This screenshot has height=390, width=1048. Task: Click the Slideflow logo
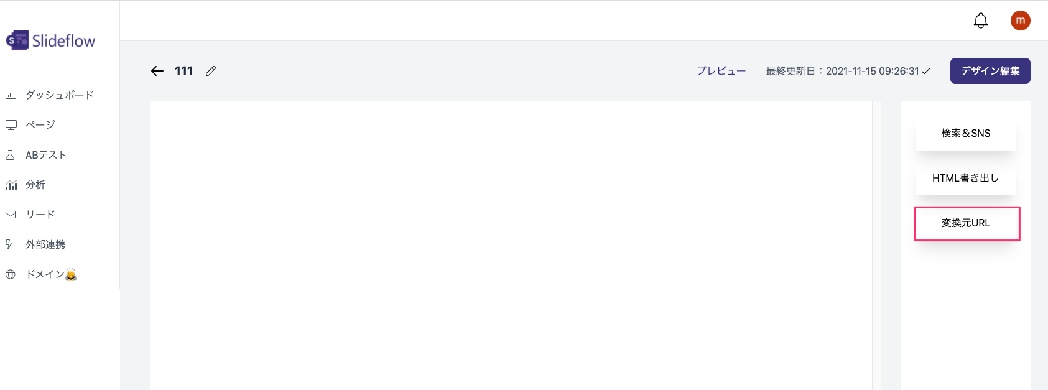click(51, 39)
